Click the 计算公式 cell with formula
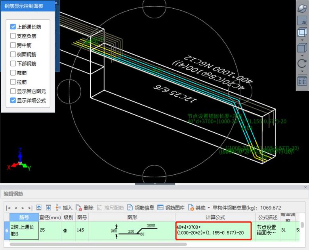The image size is (309, 250). pos(213,231)
